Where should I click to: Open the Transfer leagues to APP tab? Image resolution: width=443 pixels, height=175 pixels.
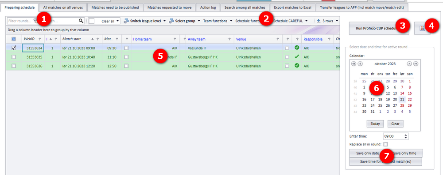click(362, 7)
